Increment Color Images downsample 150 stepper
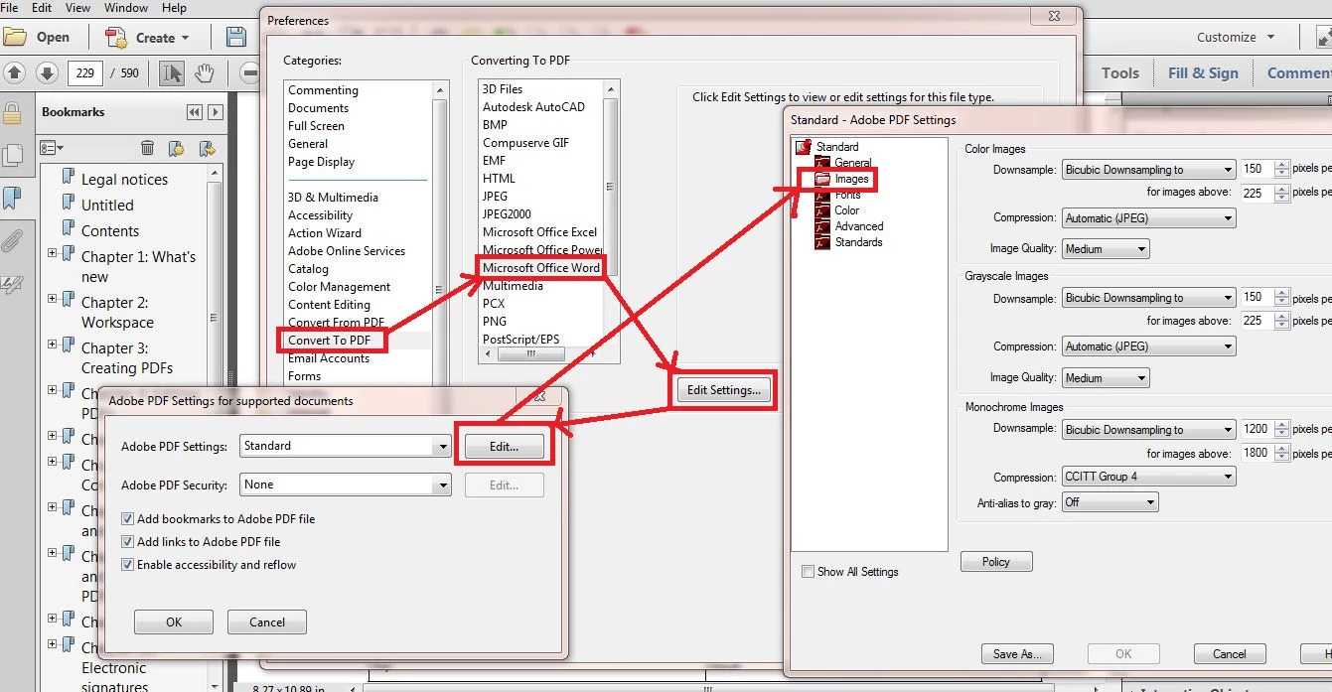 [x=1282, y=165]
